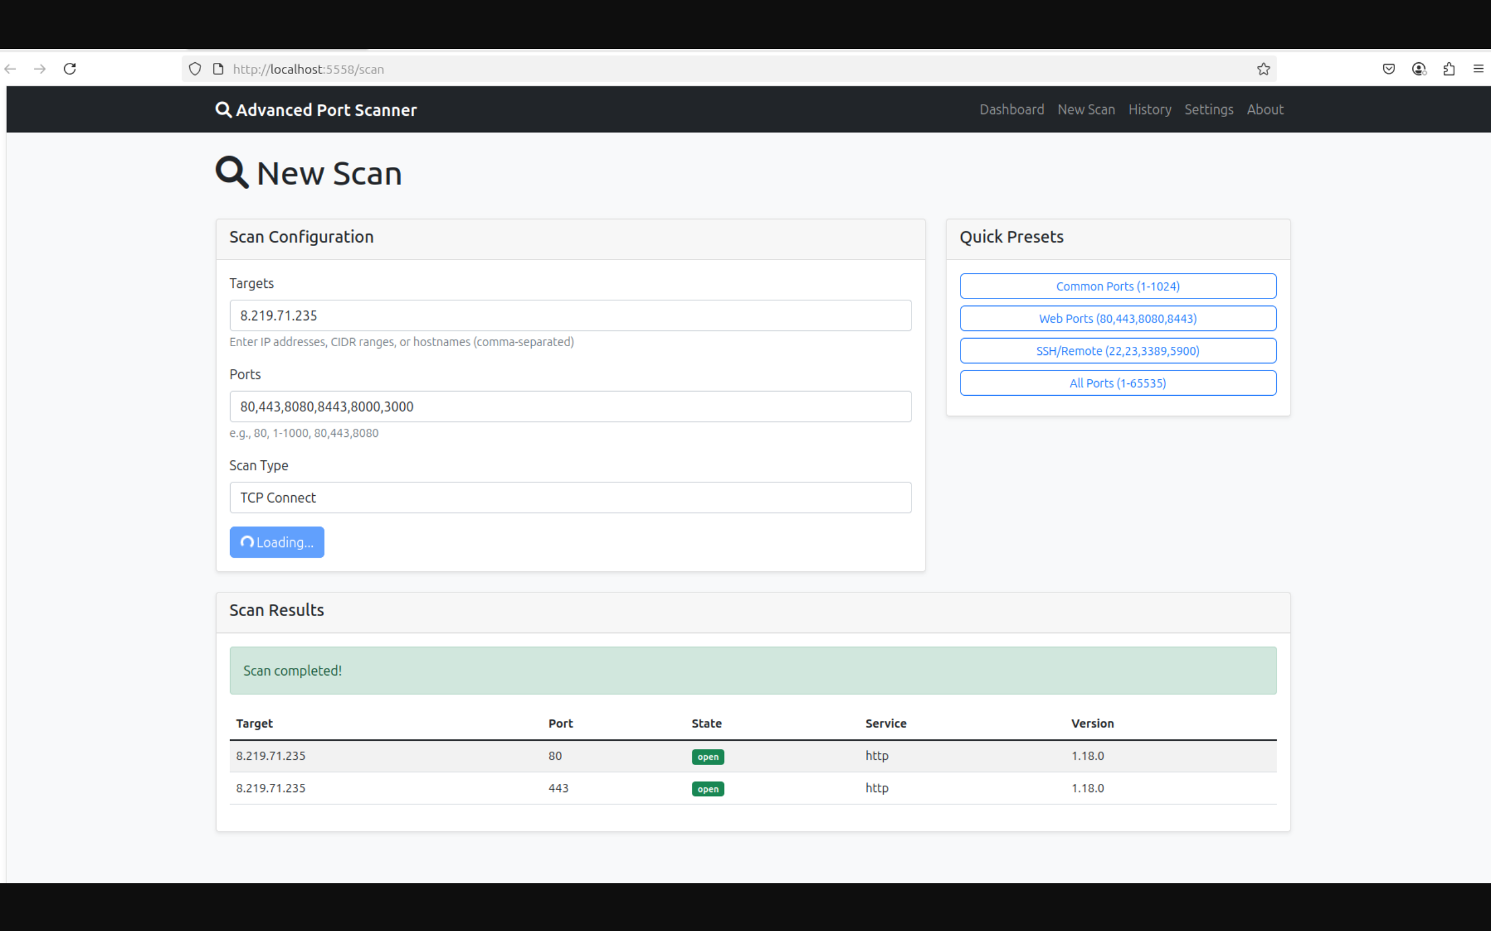
Task: Go to the History nav item
Action: (1149, 109)
